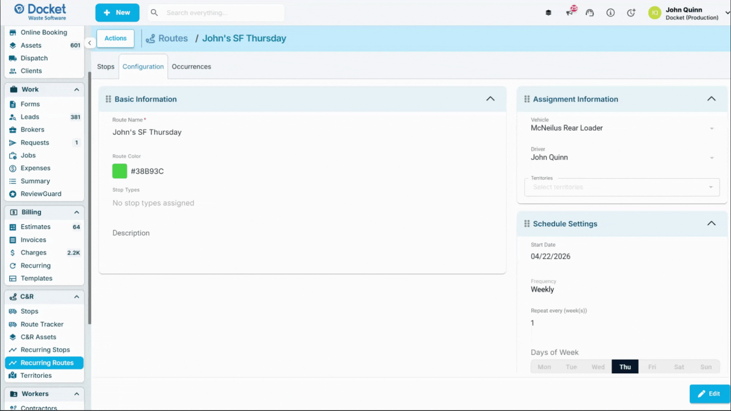Click the Brokers briefcase icon
731x411 pixels.
[x=13, y=130]
